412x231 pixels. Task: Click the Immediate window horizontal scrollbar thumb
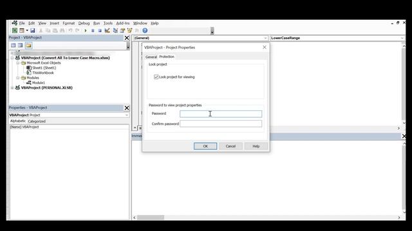[x=151, y=218]
